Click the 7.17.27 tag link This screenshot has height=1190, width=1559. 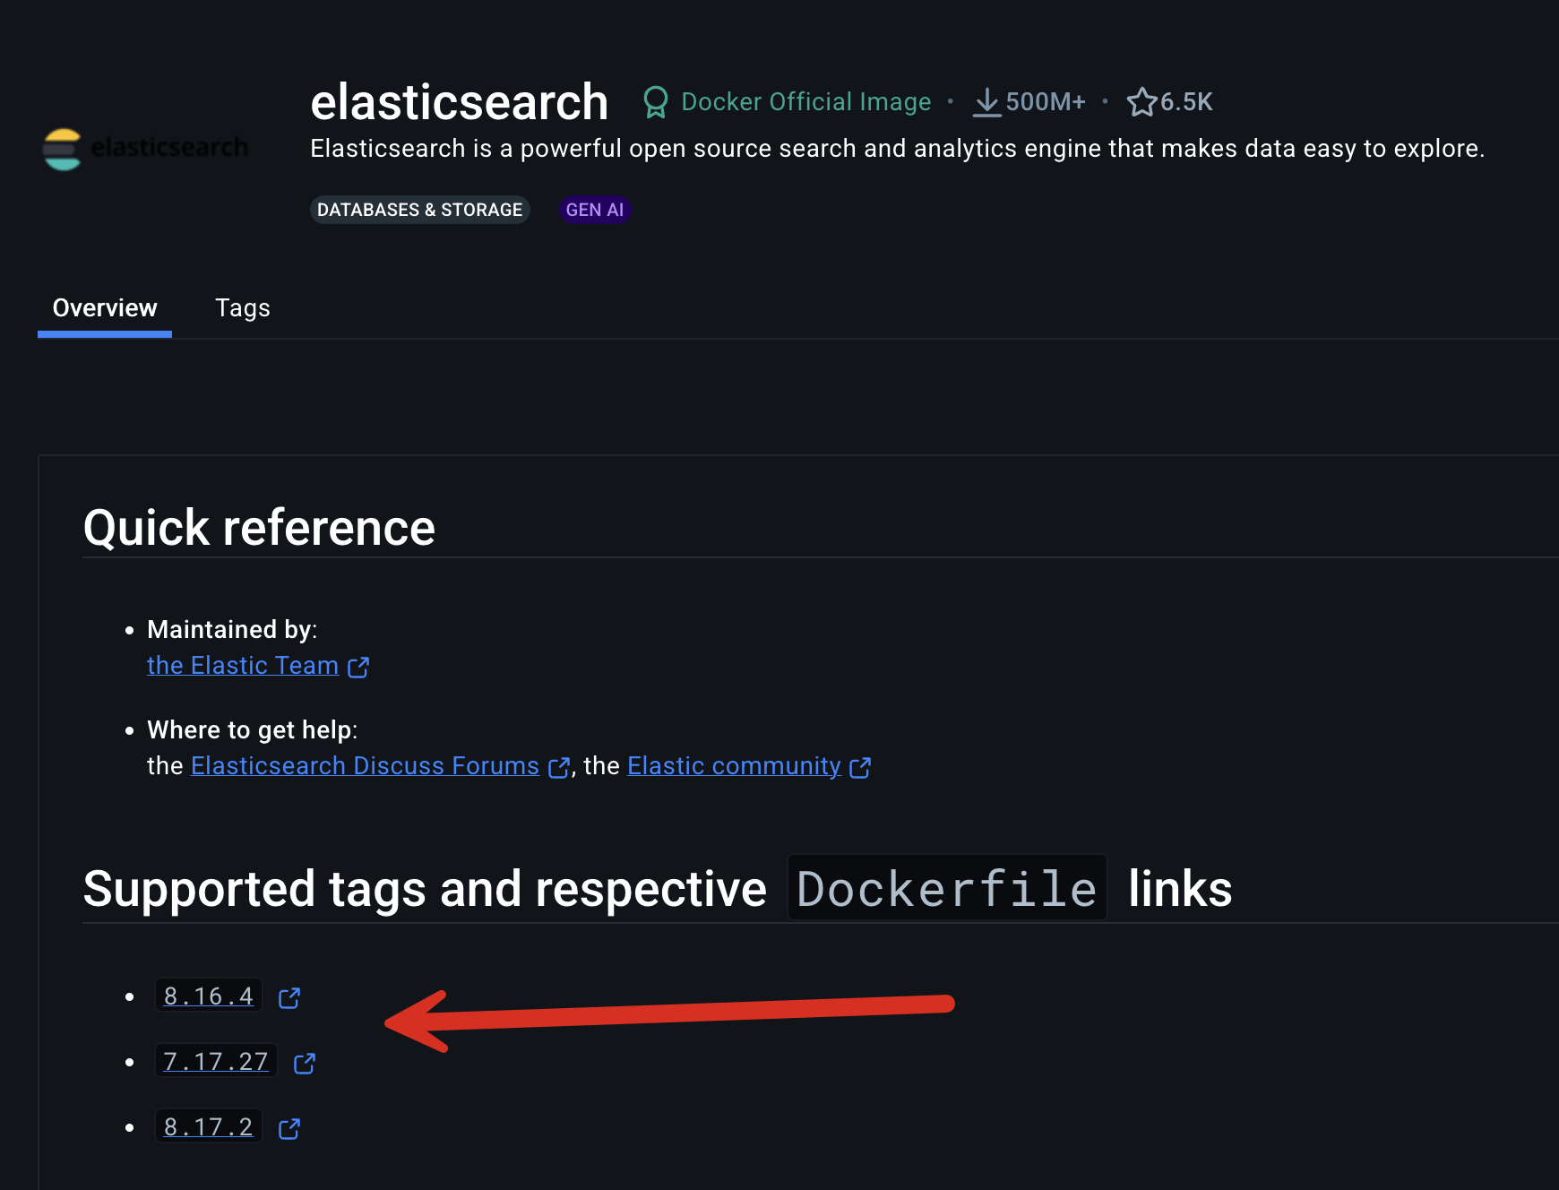(x=215, y=1061)
